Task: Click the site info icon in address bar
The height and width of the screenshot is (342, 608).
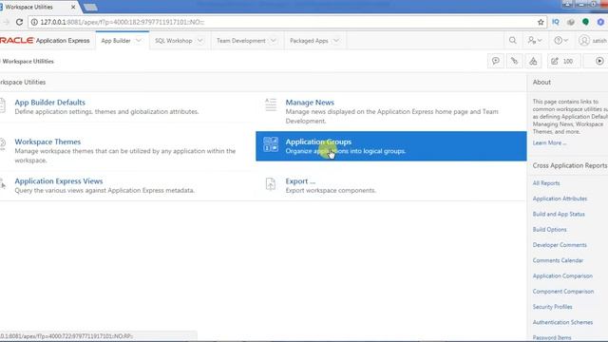Action: [34, 22]
